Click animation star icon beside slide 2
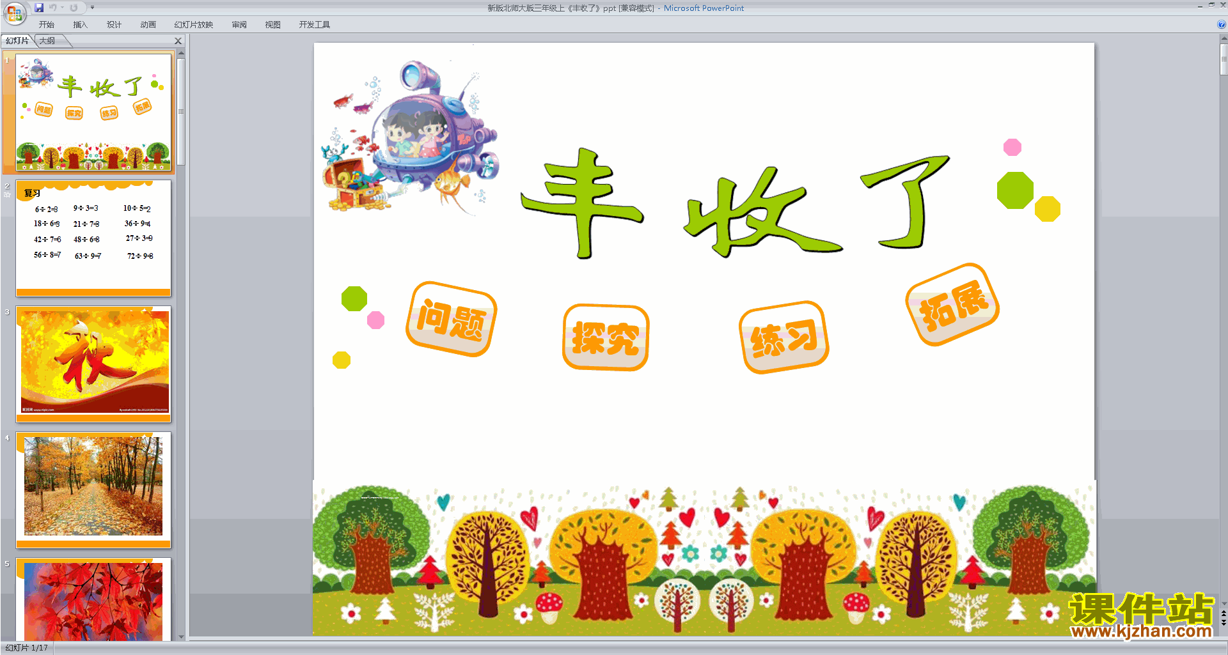Viewport: 1228px width, 655px height. click(7, 194)
